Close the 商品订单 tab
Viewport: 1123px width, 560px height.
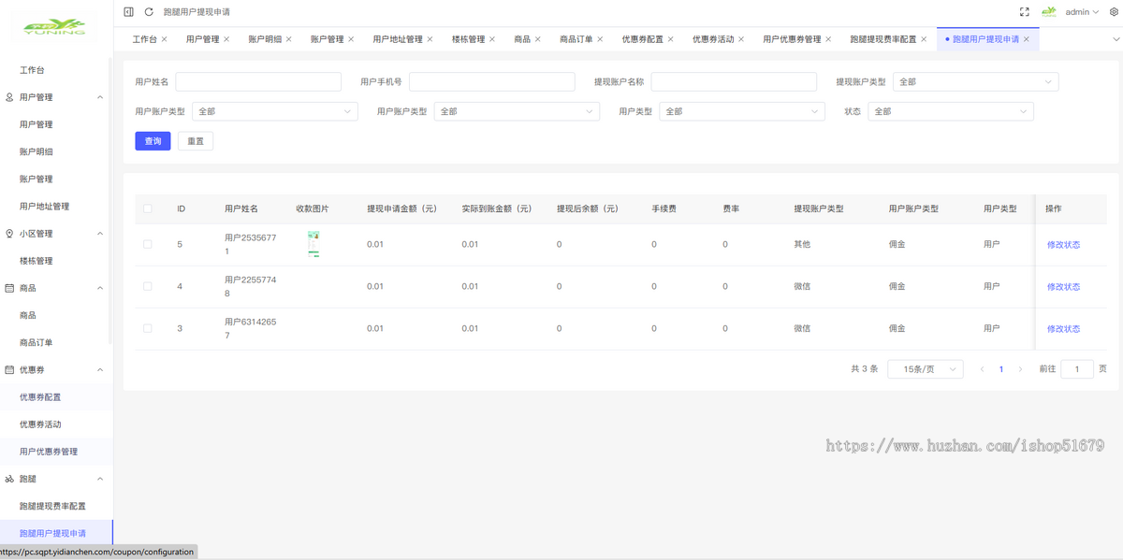pyautogui.click(x=601, y=39)
